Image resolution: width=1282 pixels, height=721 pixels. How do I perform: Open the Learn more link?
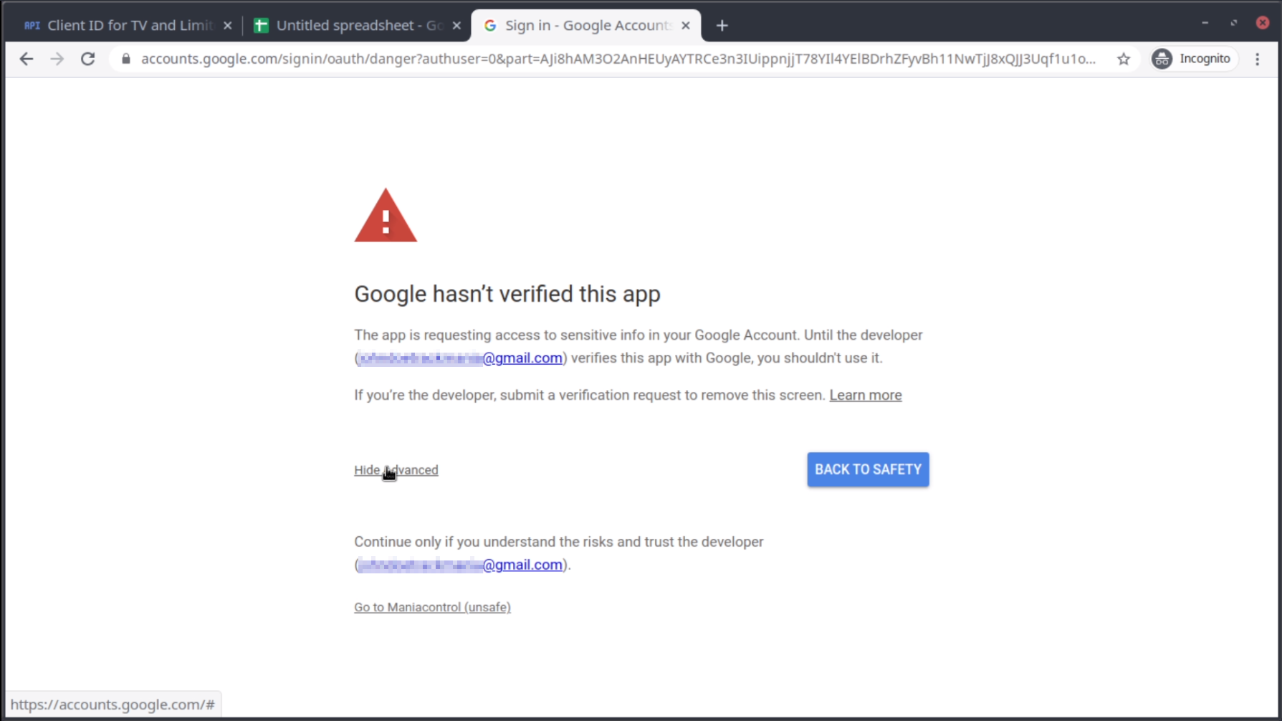865,395
